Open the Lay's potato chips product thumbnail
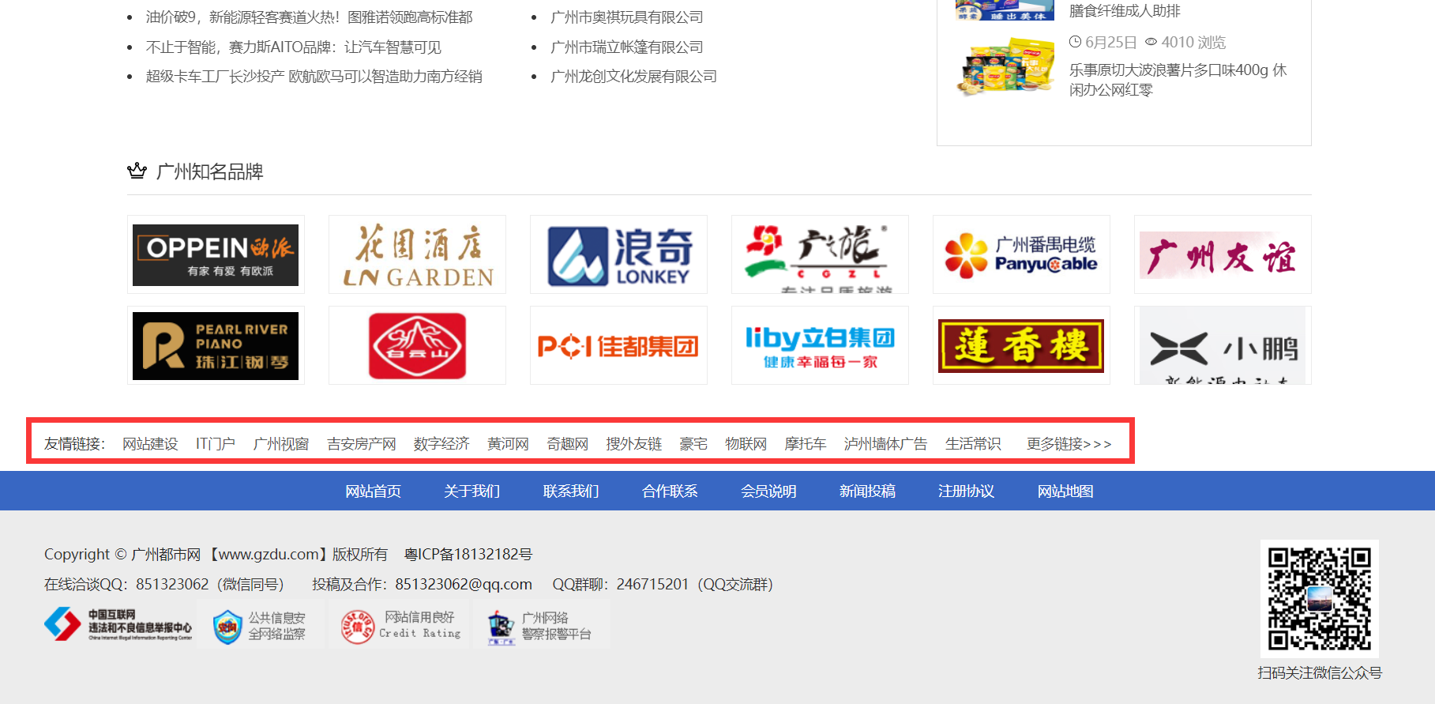The height and width of the screenshot is (704, 1435). coord(1005,69)
